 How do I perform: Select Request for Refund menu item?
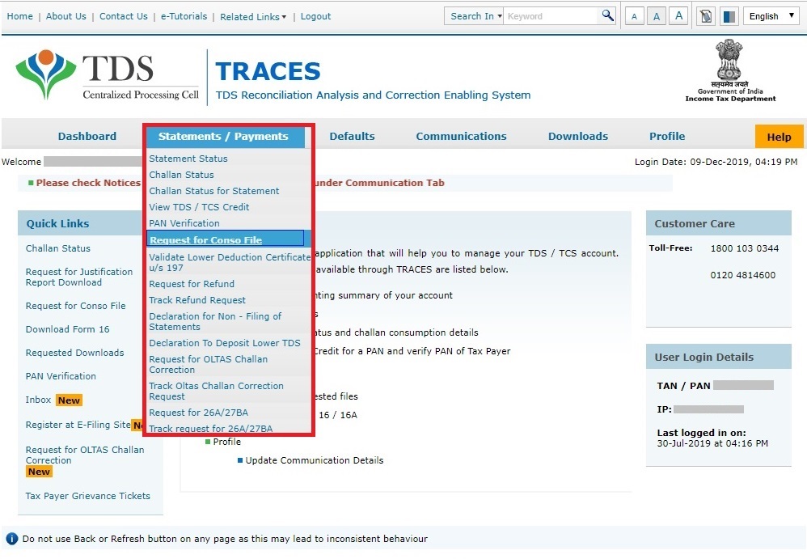click(192, 284)
